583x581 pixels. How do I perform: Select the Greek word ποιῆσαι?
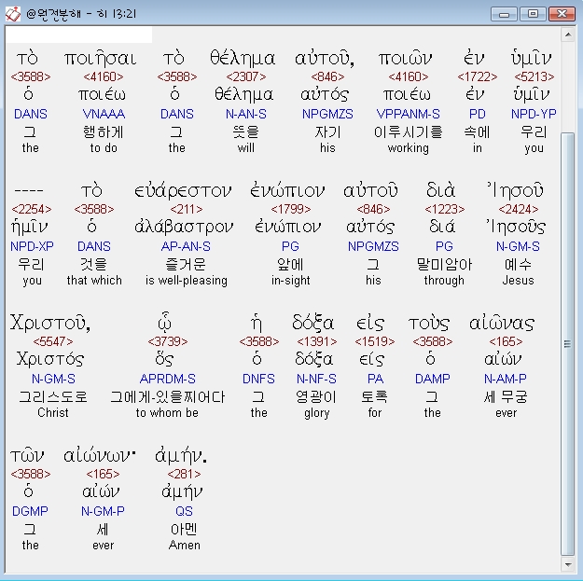point(101,59)
